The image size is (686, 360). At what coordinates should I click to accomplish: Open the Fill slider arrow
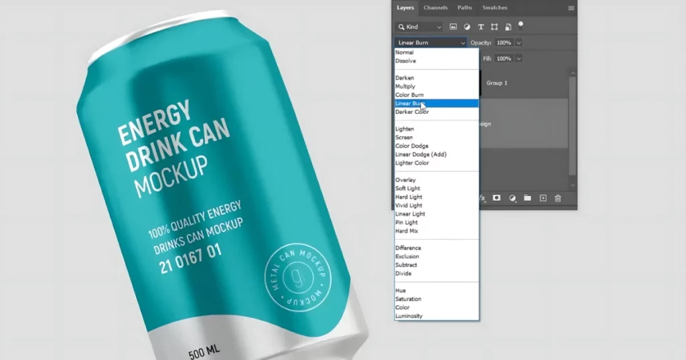click(x=519, y=58)
